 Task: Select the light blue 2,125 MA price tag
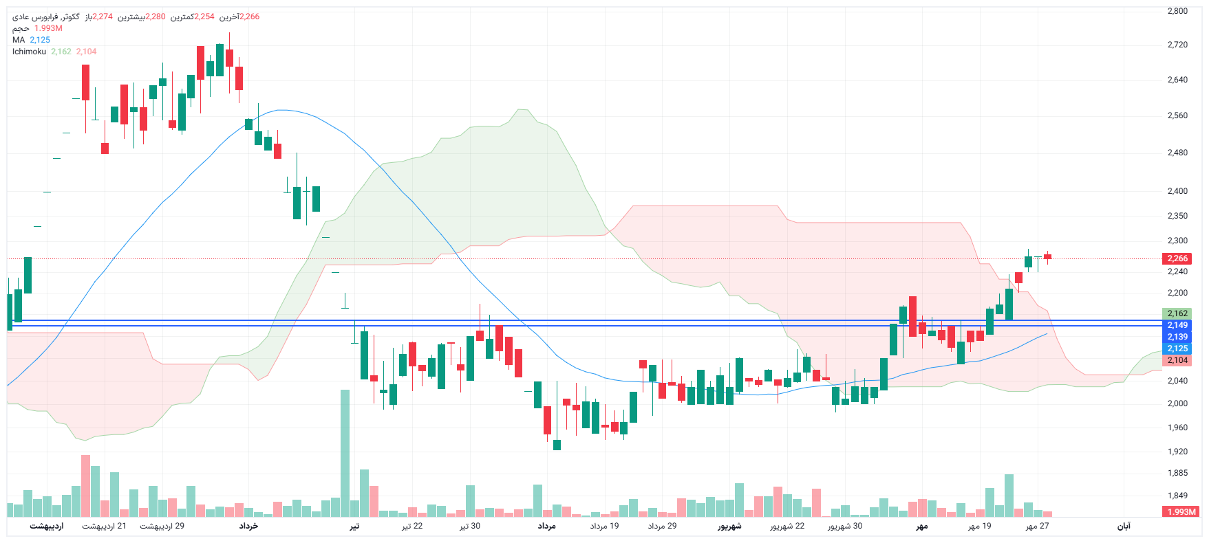coord(1177,348)
